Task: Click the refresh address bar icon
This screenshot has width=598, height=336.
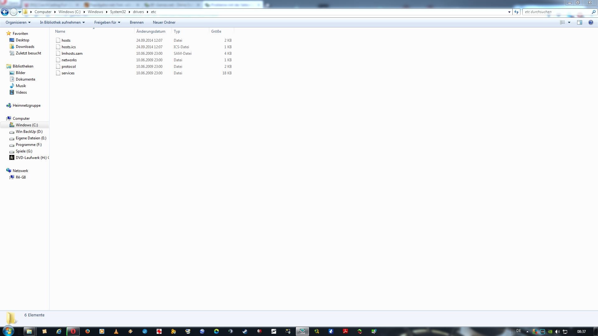Action: (516, 12)
